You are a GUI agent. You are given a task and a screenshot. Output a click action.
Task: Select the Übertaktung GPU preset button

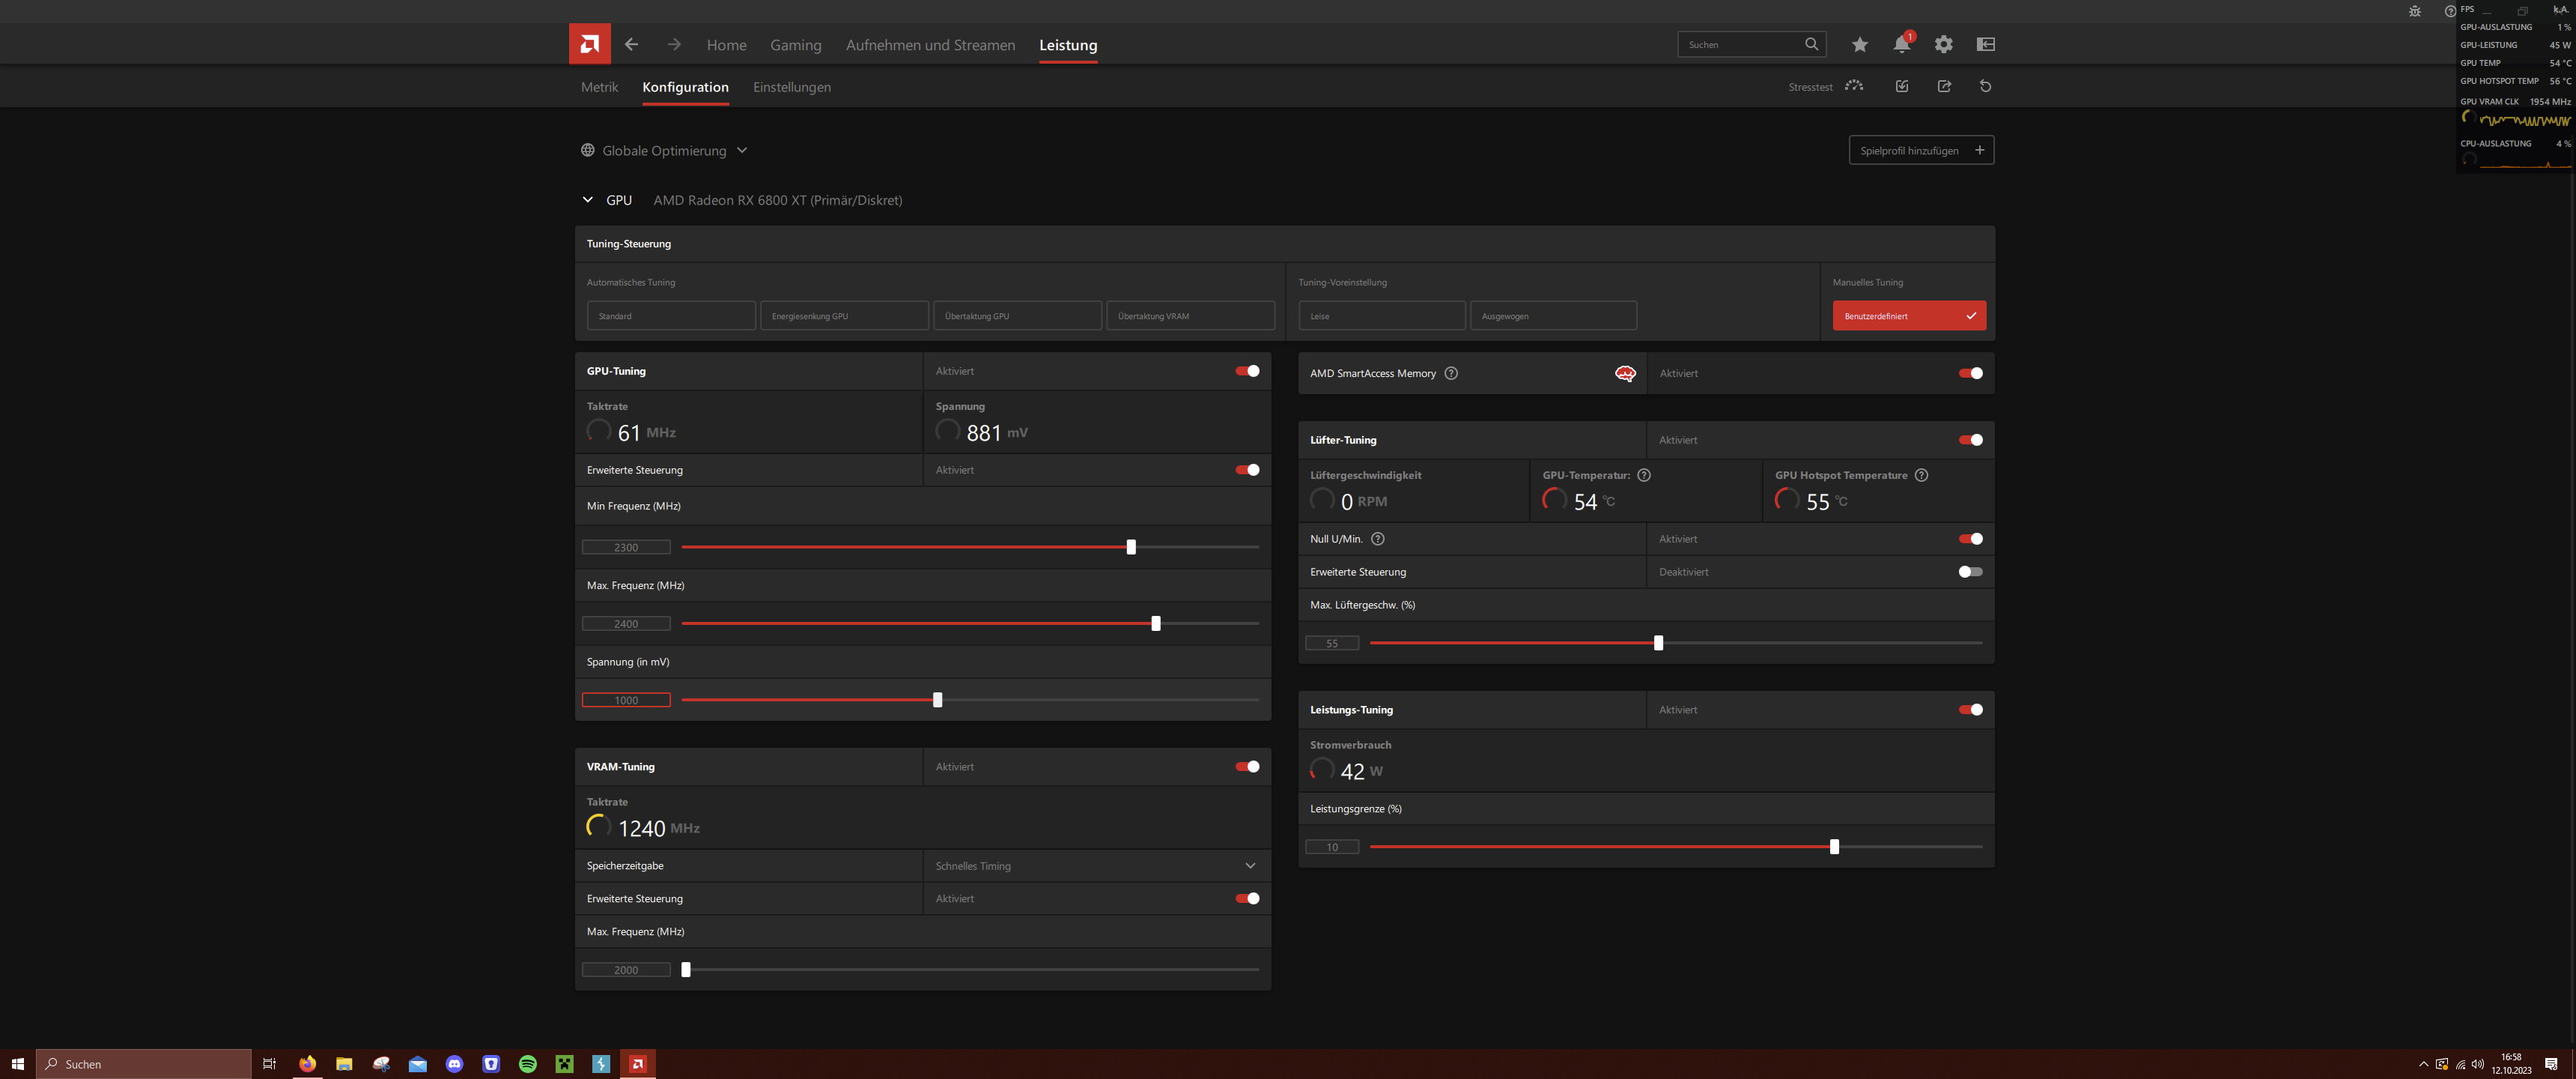1016,316
